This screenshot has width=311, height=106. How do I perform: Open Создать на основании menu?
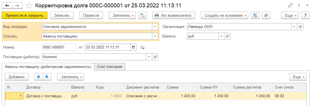225,15
